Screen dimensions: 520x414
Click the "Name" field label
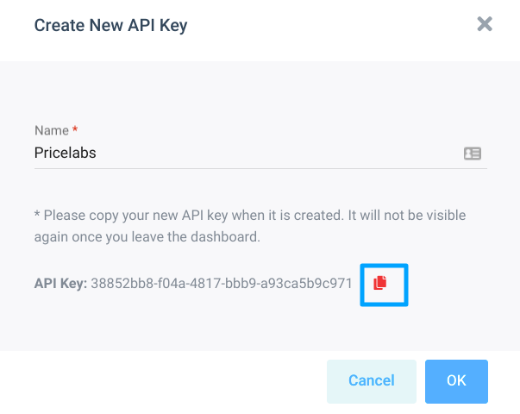pos(52,130)
